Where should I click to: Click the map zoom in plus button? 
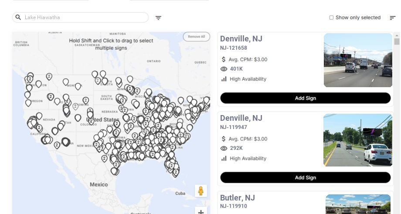pyautogui.click(x=200, y=212)
